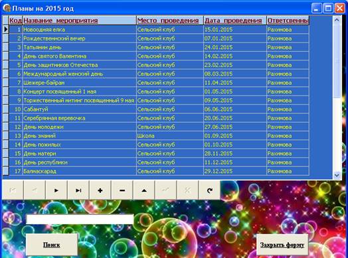Select the Сабантуй cell
Image resolution: width=348 pixels, height=258 pixels.
click(x=80, y=109)
